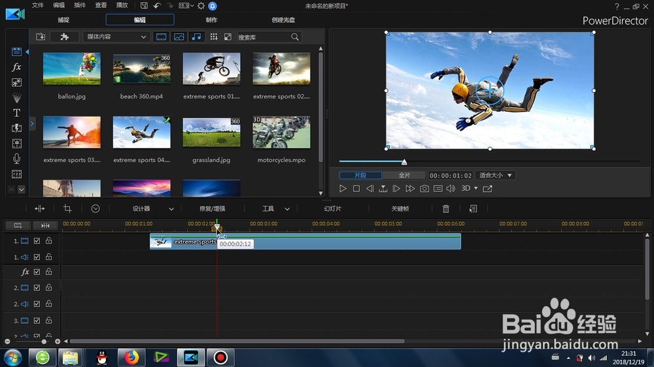The width and height of the screenshot is (654, 367).
Task: Click the save project icon
Action: point(144,6)
